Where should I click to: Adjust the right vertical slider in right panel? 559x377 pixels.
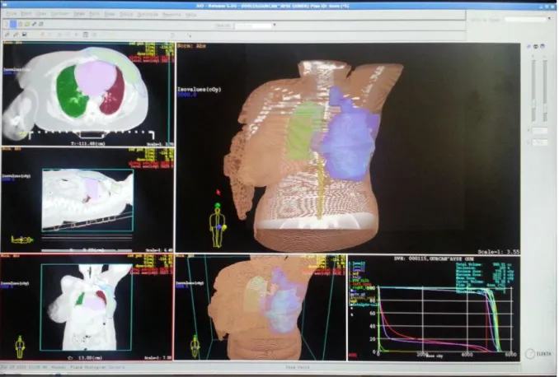point(545,91)
